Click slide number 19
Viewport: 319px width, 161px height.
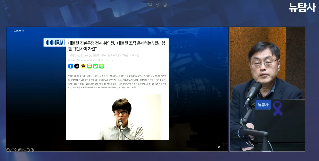[219, 147]
